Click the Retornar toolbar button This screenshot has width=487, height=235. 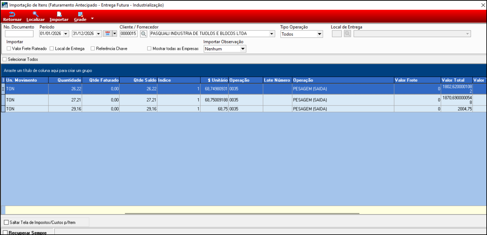(x=12, y=17)
